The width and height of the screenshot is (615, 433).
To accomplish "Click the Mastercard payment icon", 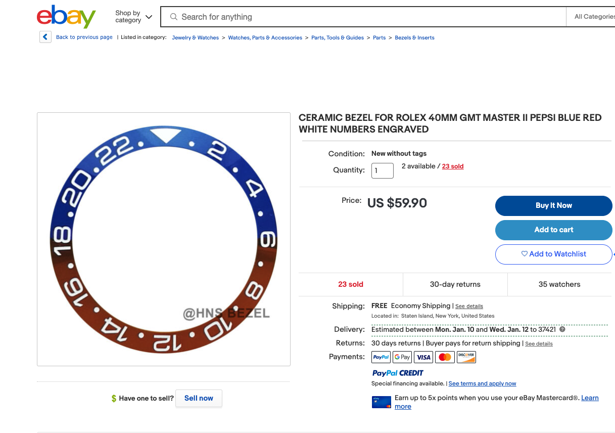I will tap(445, 357).
